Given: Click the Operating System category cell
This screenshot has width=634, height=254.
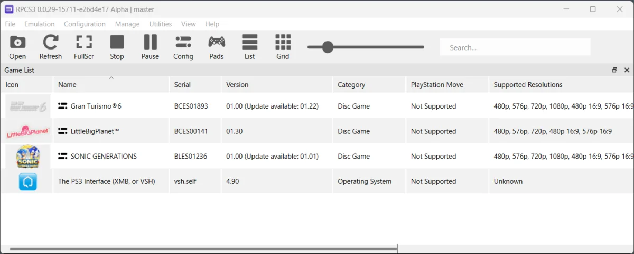Looking at the screenshot, I should (369, 181).
